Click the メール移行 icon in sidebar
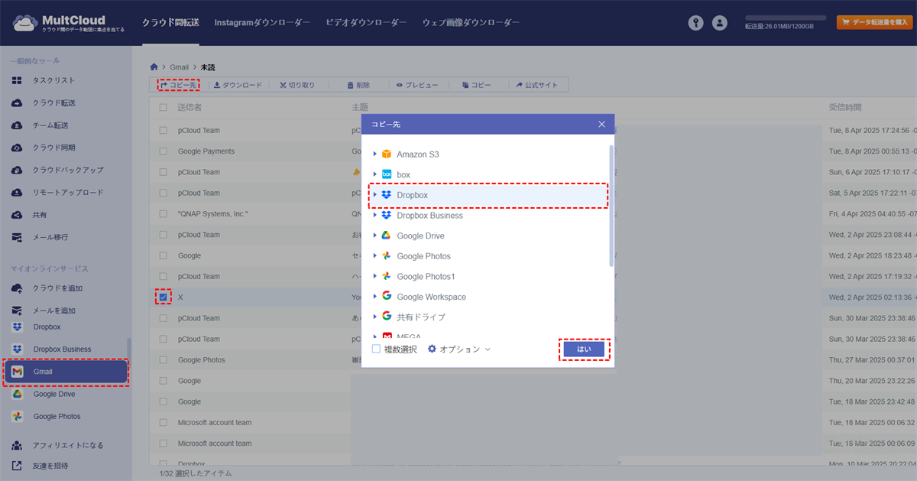The height and width of the screenshot is (481, 917). [17, 237]
